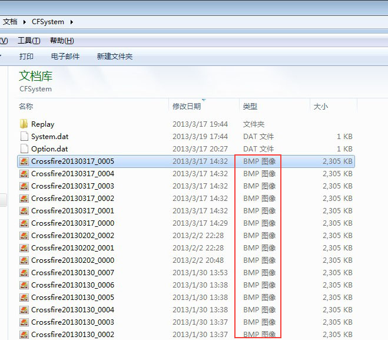Sort by the 修改日期 column header
The image size is (388, 340).
point(187,106)
